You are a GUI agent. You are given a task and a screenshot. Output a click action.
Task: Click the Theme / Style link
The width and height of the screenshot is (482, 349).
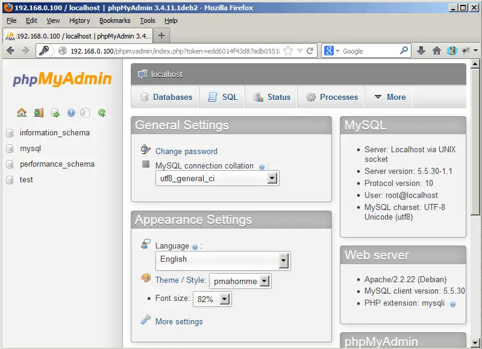point(180,280)
